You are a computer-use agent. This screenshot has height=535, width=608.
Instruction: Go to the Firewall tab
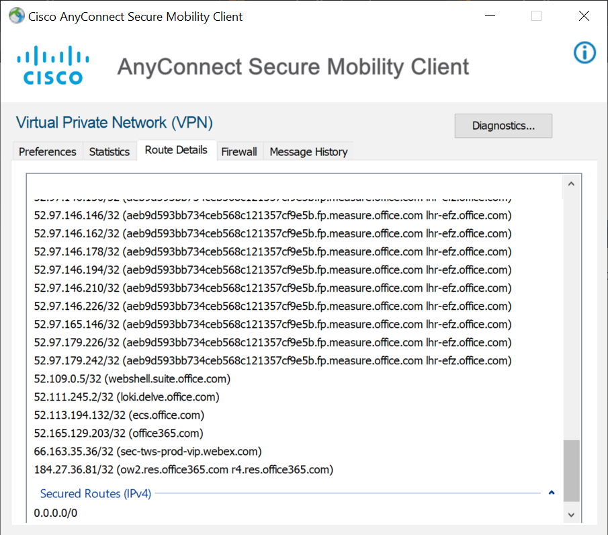pos(239,152)
